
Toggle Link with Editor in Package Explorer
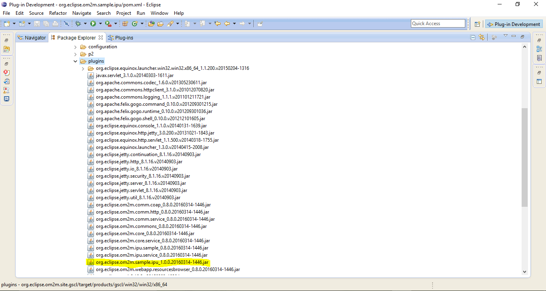[x=482, y=38]
